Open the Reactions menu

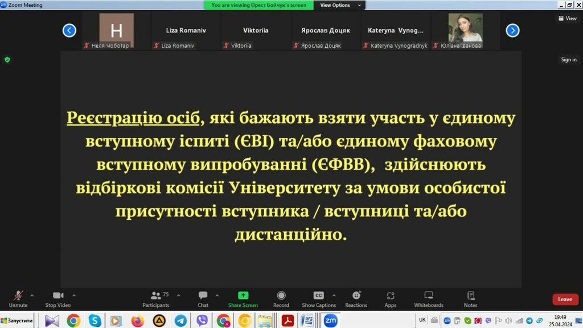click(x=356, y=298)
